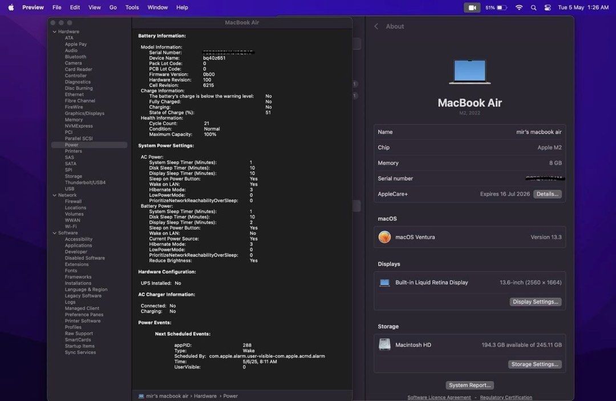Select Camera in the sidebar
This screenshot has width=616, height=401.
pos(74,63)
